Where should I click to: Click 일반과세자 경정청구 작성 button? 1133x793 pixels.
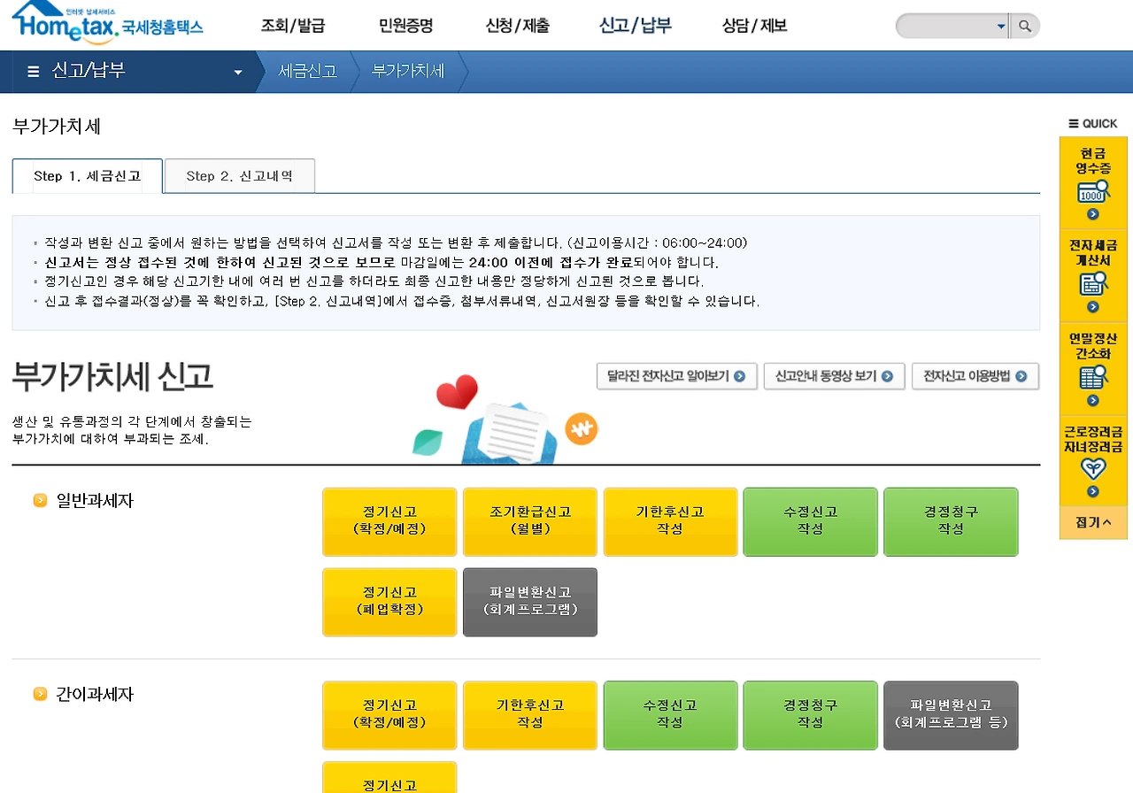tap(951, 521)
